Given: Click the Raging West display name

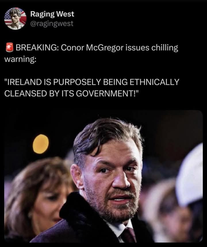Looking at the screenshot, I should 52,14.
